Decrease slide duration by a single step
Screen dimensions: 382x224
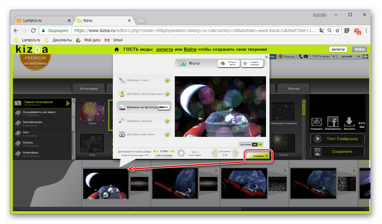[158, 151]
